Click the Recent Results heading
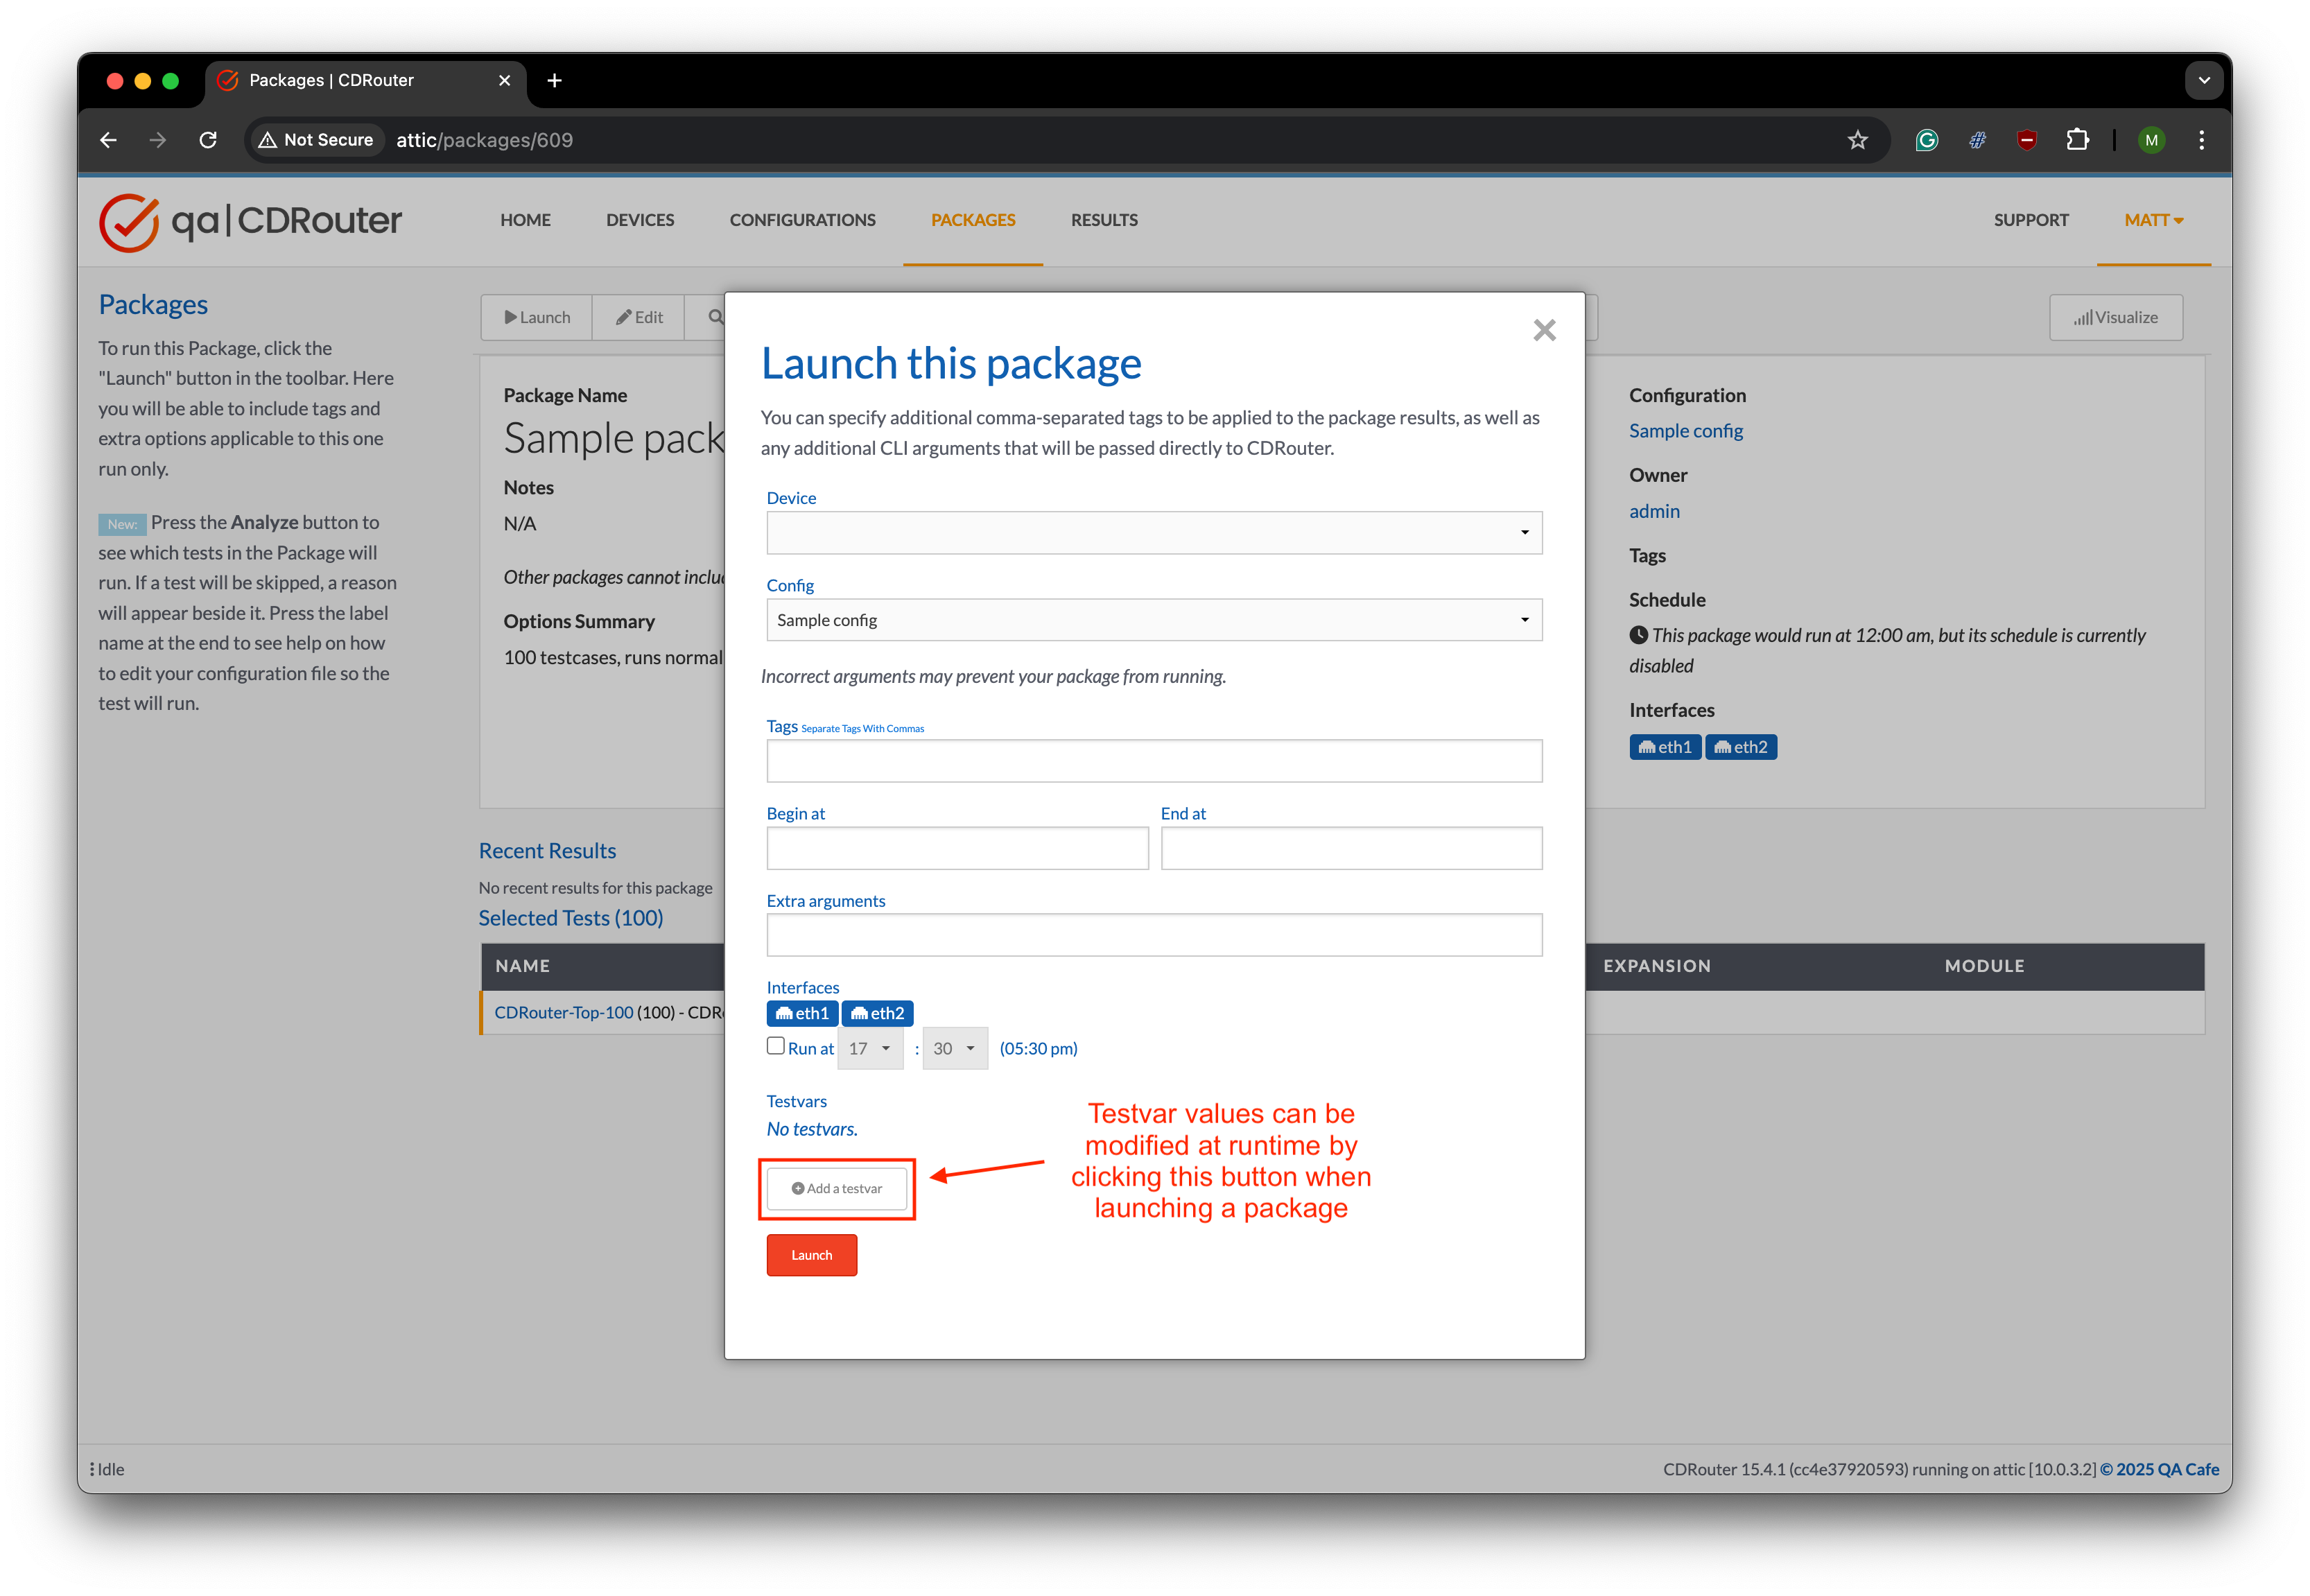The height and width of the screenshot is (1596, 2310). 547,851
